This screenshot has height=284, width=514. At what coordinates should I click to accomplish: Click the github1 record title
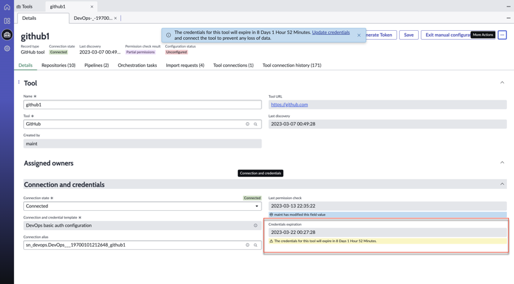click(x=35, y=37)
